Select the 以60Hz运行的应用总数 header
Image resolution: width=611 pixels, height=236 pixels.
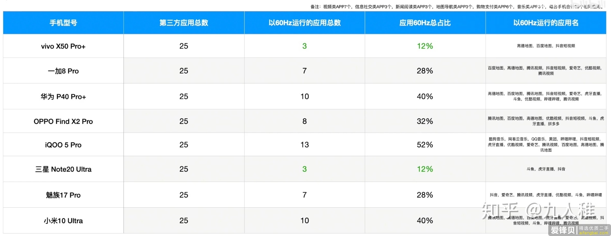click(x=304, y=23)
